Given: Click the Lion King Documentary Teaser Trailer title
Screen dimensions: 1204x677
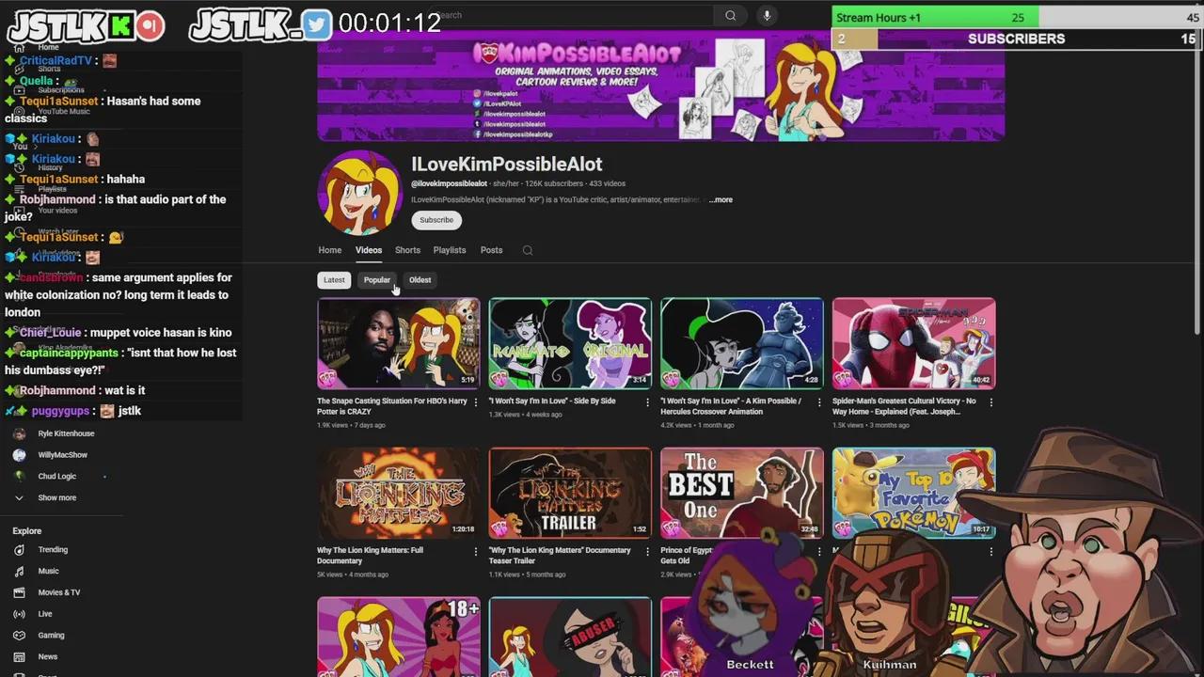Looking at the screenshot, I should click(560, 556).
